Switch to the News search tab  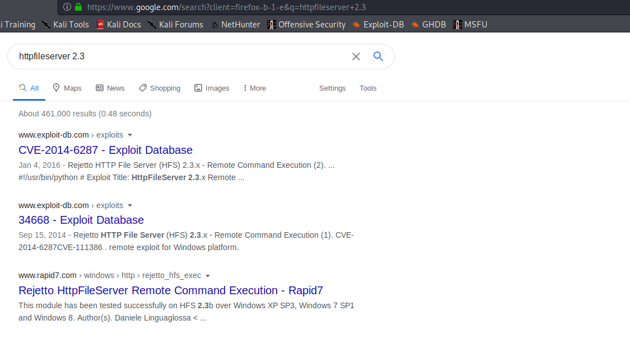point(110,88)
